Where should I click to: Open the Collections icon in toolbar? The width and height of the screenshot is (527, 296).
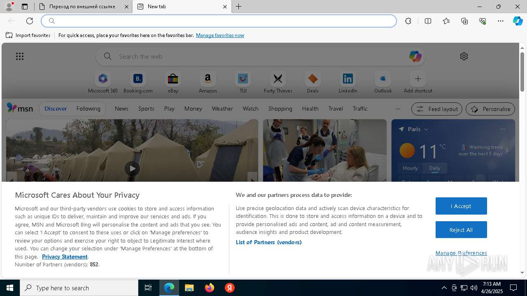click(x=464, y=21)
